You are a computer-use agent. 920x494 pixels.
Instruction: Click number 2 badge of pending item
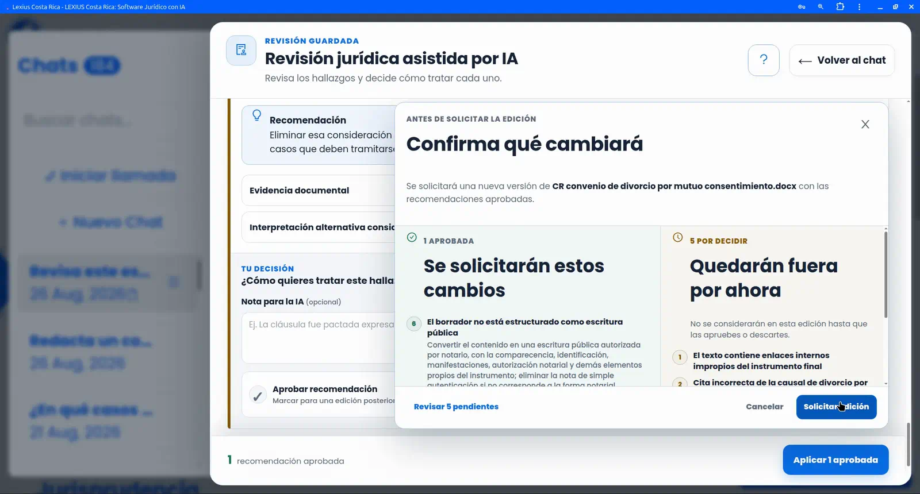pos(680,383)
